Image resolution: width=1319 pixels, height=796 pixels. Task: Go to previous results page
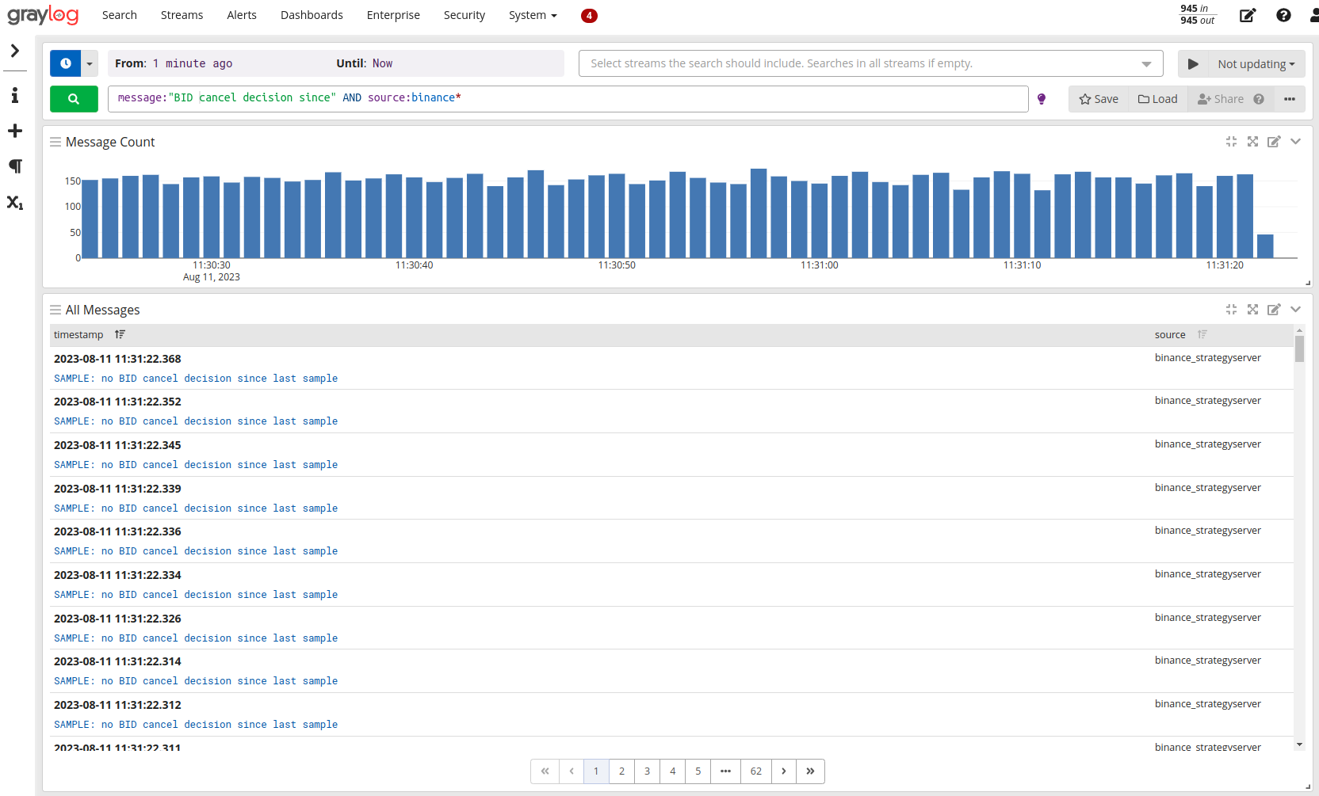coord(572,771)
